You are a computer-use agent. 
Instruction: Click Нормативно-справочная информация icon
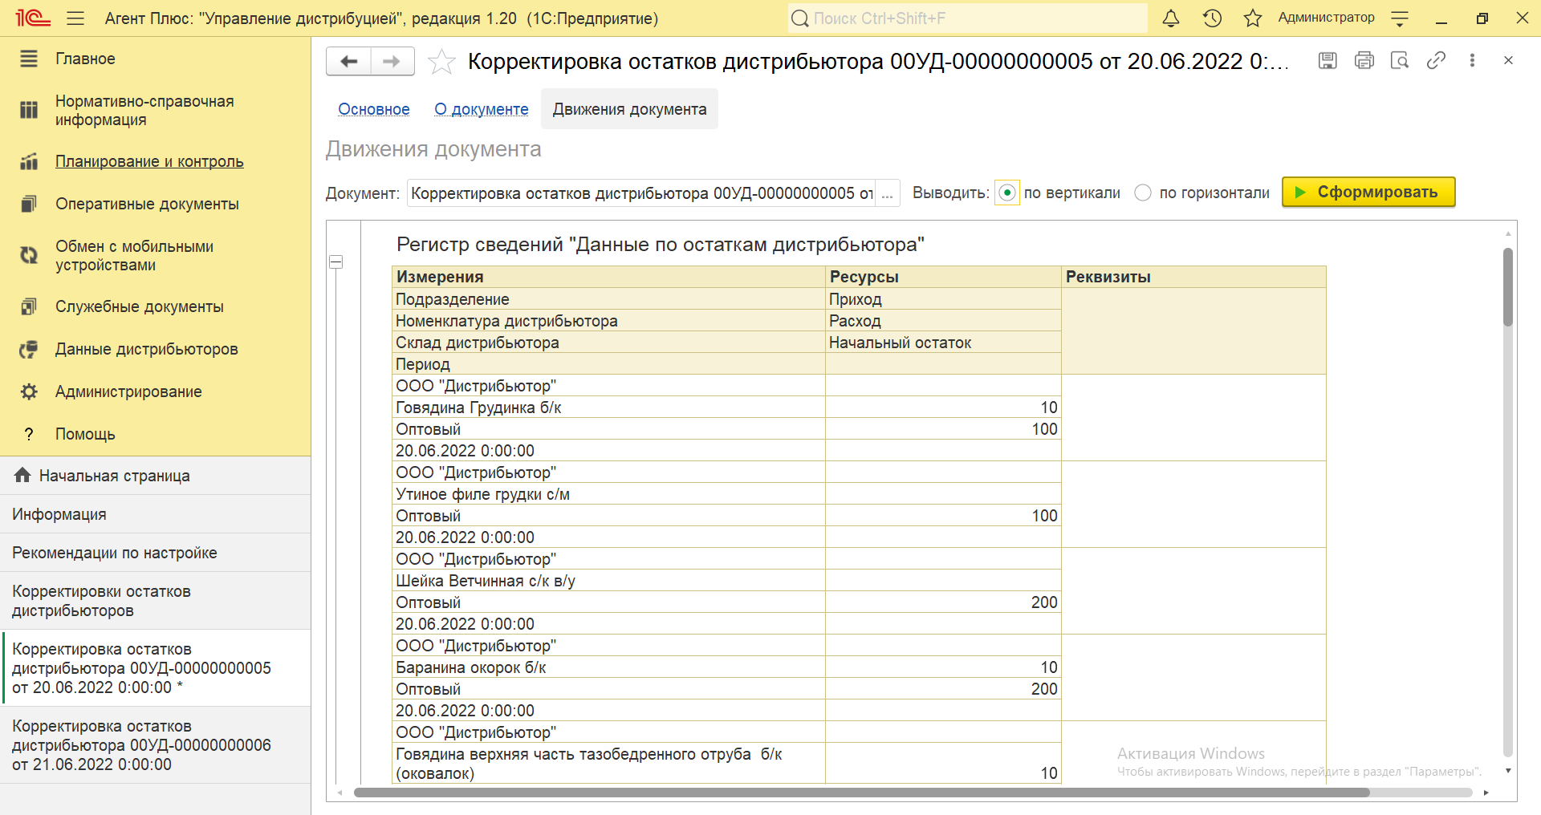29,110
